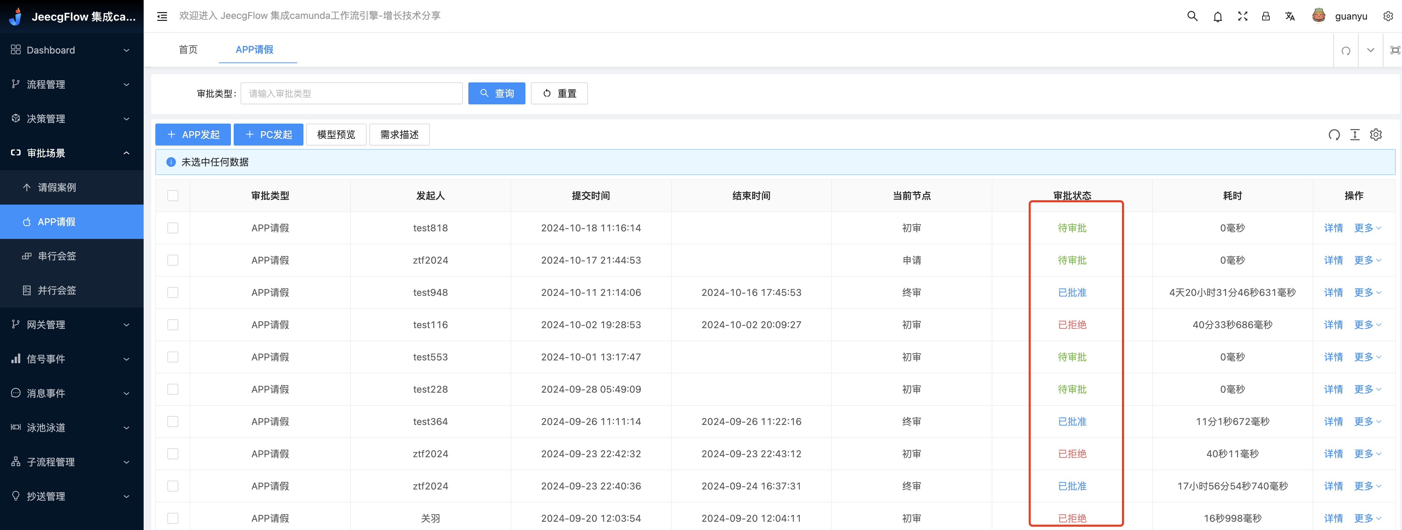This screenshot has width=1402, height=530.
Task: Reload table data with the refresh icon
Action: tap(1334, 135)
